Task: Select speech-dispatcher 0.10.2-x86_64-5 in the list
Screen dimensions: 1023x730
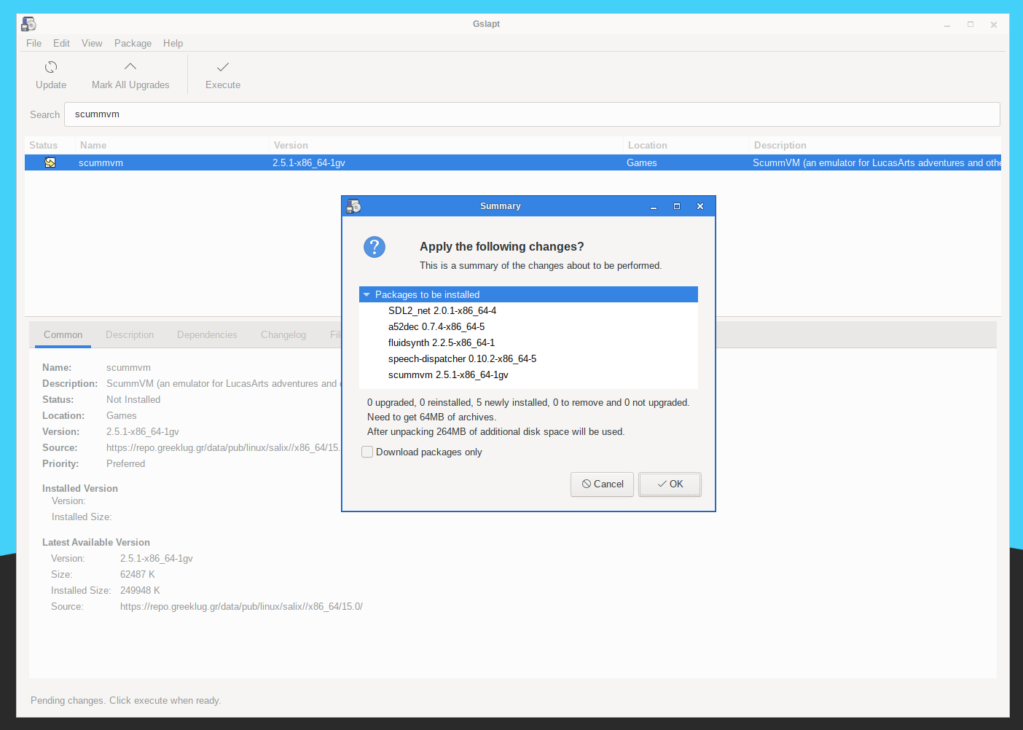Action: pos(528,358)
